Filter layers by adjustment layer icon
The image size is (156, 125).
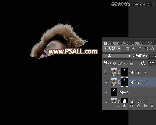(x=134, y=49)
